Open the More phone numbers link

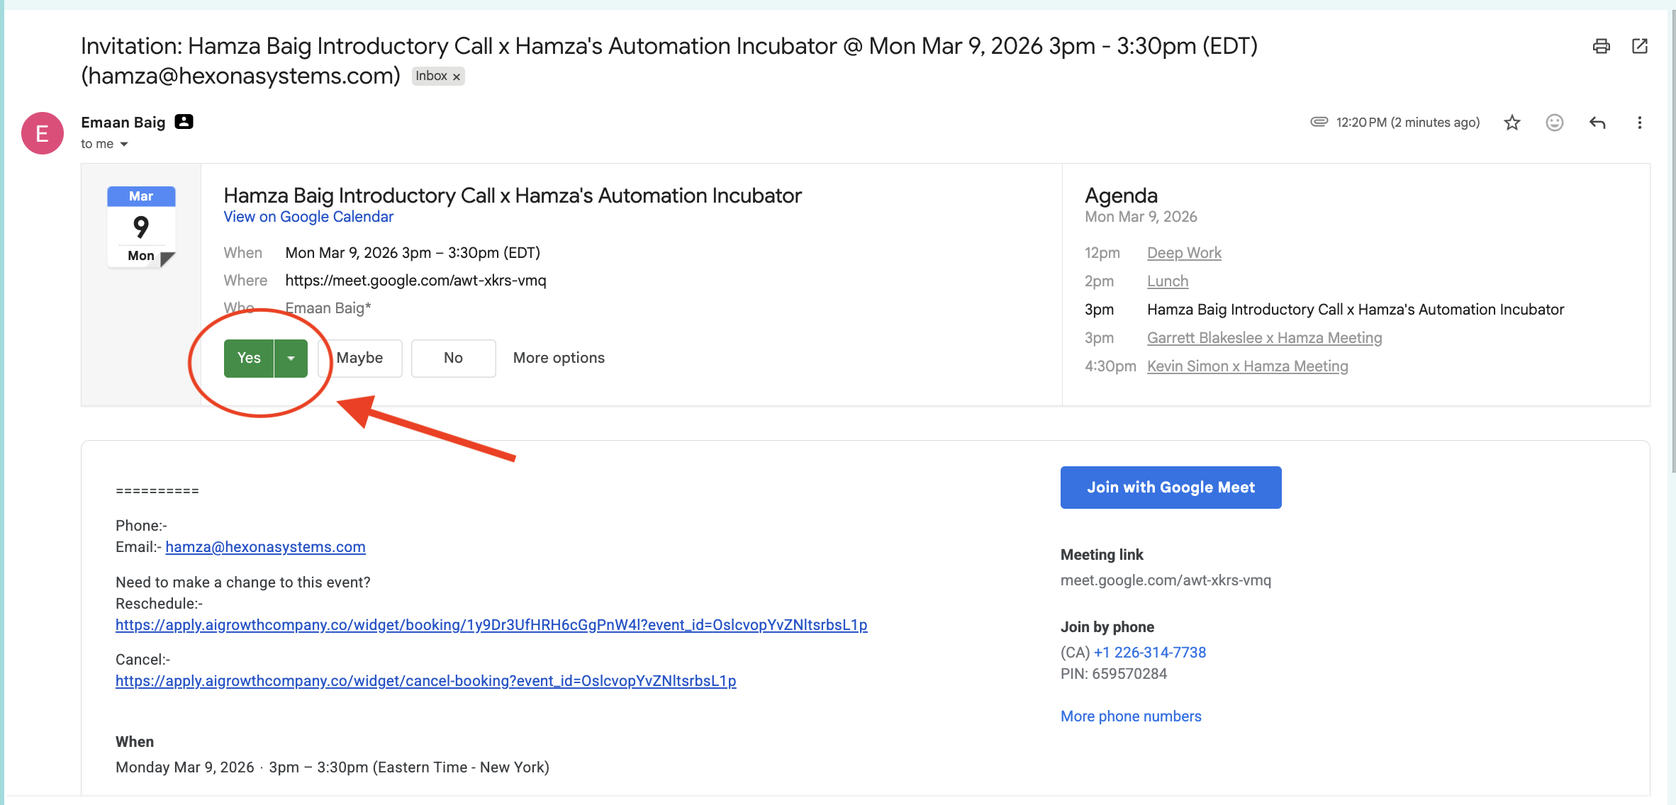coord(1131,716)
